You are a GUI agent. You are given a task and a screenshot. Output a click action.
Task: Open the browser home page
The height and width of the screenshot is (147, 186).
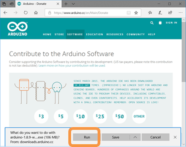pyautogui.click(x=36, y=13)
